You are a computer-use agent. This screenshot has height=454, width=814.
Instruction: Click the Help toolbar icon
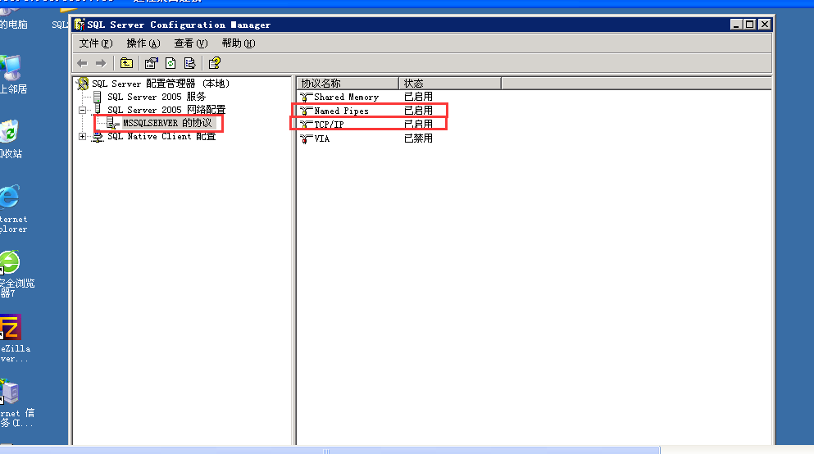click(215, 63)
